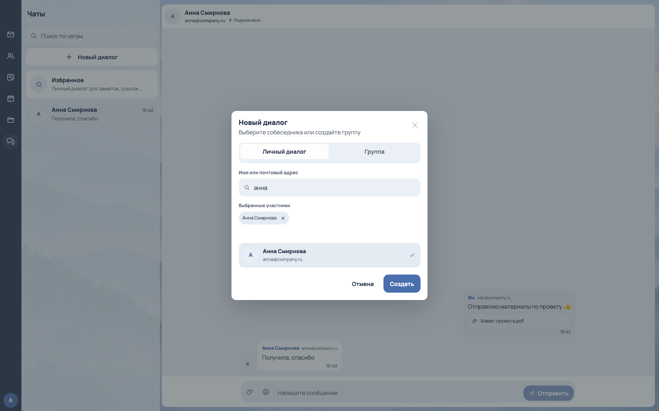Focus the name or email search field
Viewport: 659px width, 411px height.
coord(329,187)
